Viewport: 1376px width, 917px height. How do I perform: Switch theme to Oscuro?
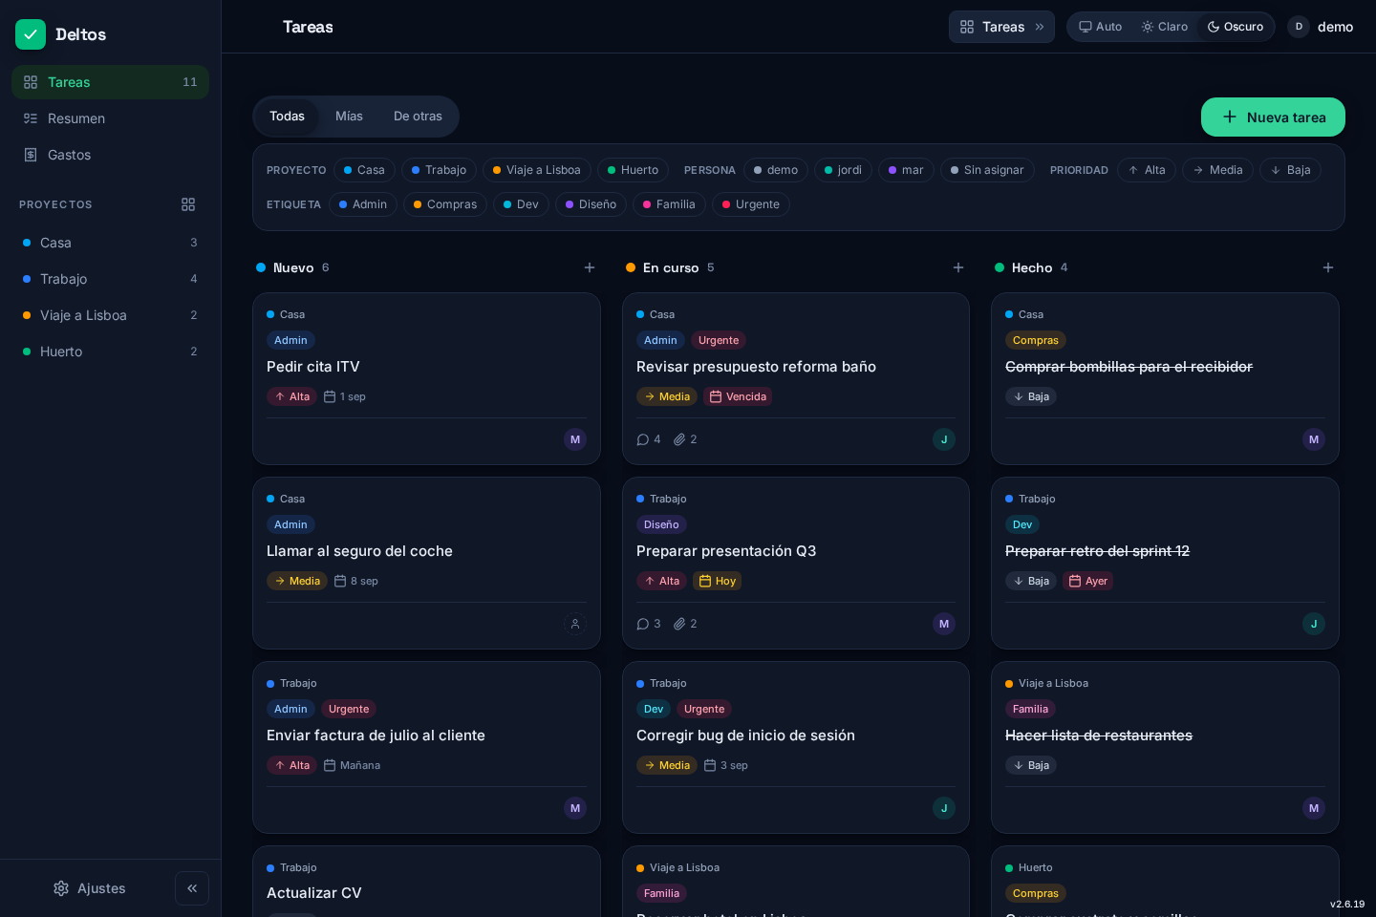1236,27
